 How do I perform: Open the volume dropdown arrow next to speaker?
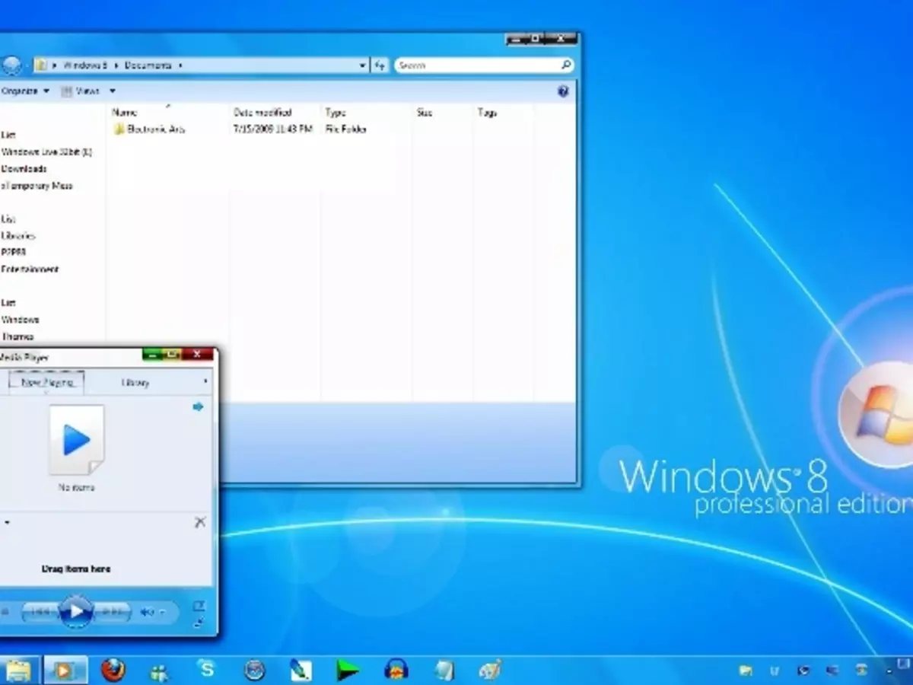[x=163, y=611]
